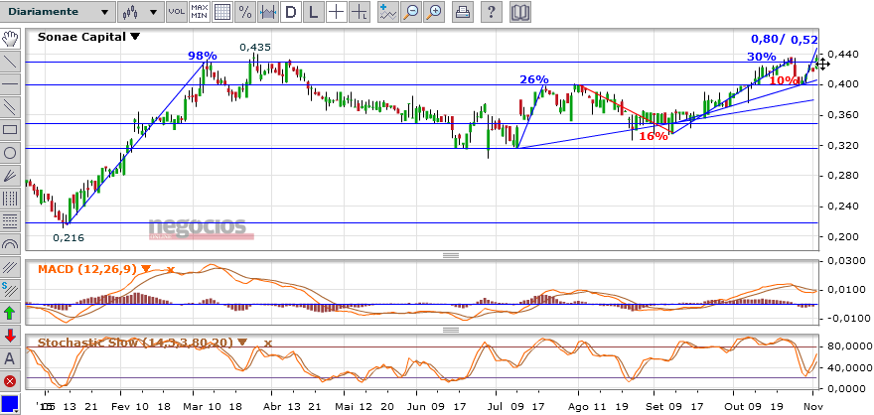
Task: Select the hand pan tool
Action: (x=10, y=39)
